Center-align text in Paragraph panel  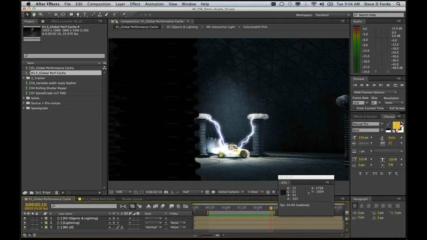pos(362,206)
